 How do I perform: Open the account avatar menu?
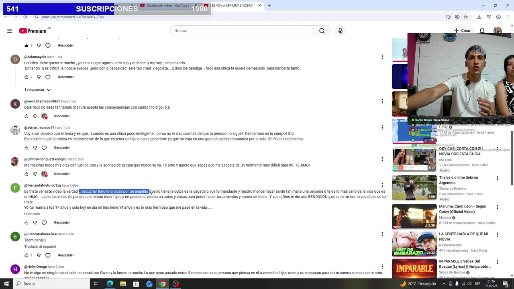(498, 31)
